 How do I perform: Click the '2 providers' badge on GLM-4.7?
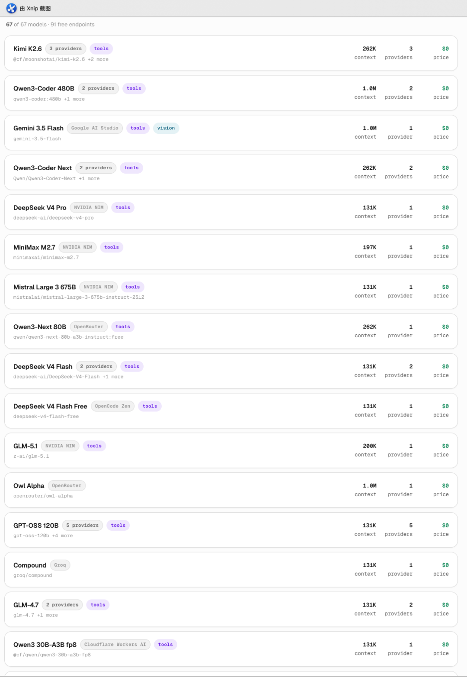tap(62, 605)
